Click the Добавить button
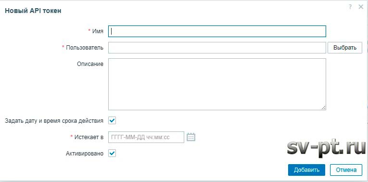Screen dimensions: 368x182 point(306,170)
